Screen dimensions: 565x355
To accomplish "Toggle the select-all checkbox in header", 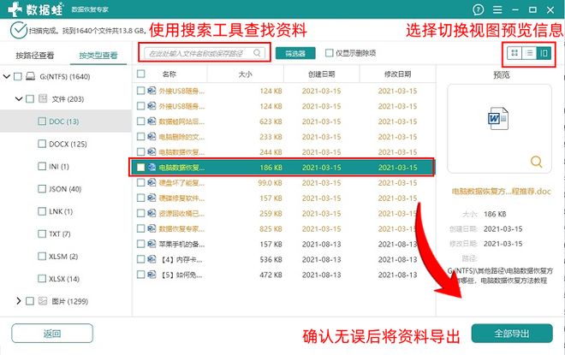I will 141,74.
